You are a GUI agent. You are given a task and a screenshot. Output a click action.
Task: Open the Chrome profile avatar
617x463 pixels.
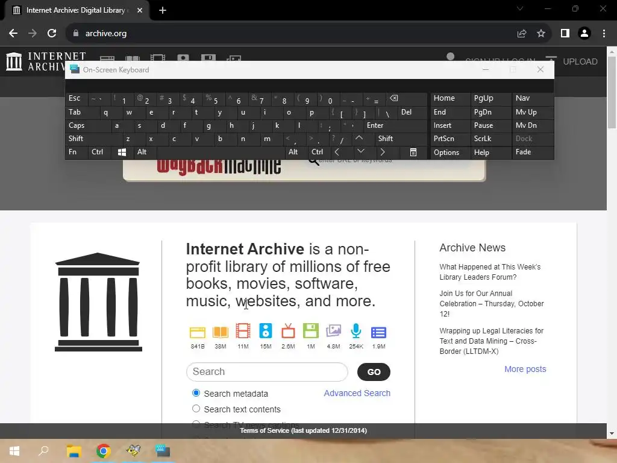pos(584,34)
